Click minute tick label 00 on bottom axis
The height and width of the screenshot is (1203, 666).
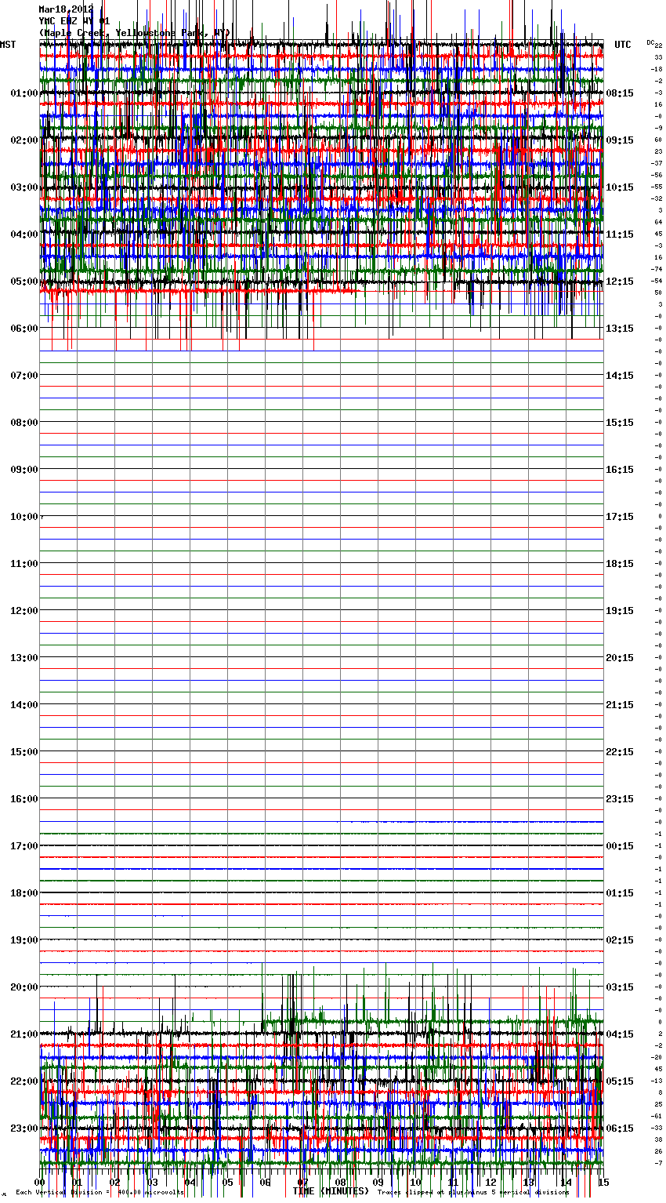[39, 1183]
